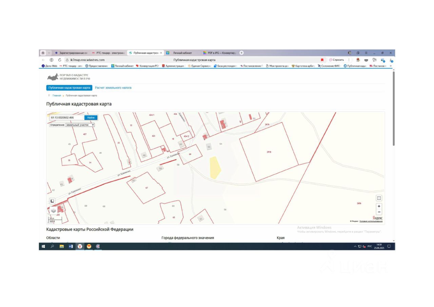Viewport: 434px width, 307px height.
Task: Show hidden system tray icons
Action: 355,247
